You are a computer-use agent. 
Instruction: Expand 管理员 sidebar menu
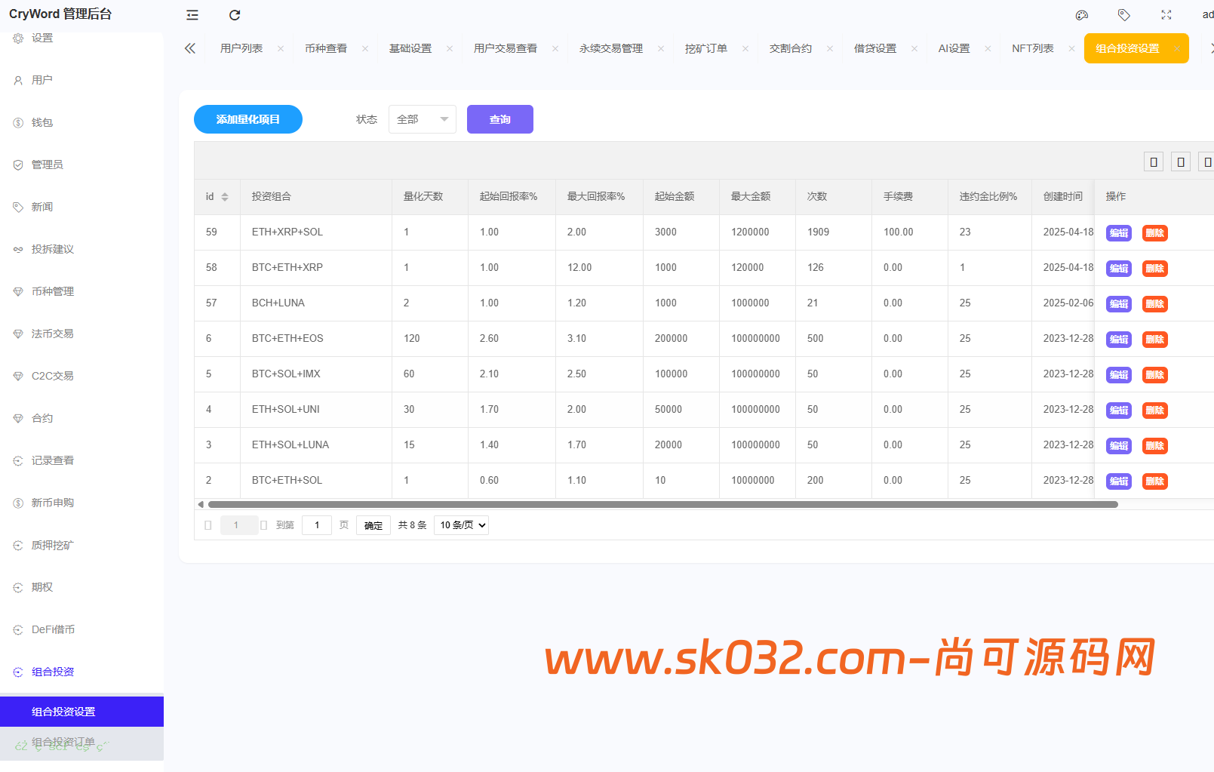81,165
